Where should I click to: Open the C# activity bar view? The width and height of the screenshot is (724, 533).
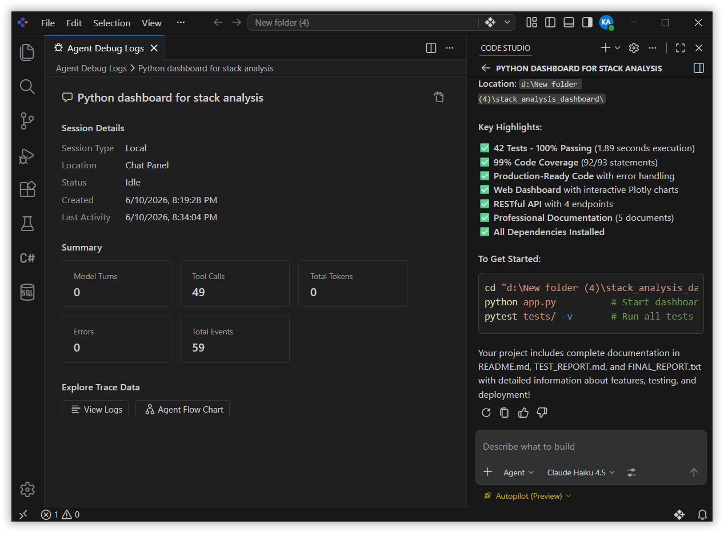(x=27, y=258)
